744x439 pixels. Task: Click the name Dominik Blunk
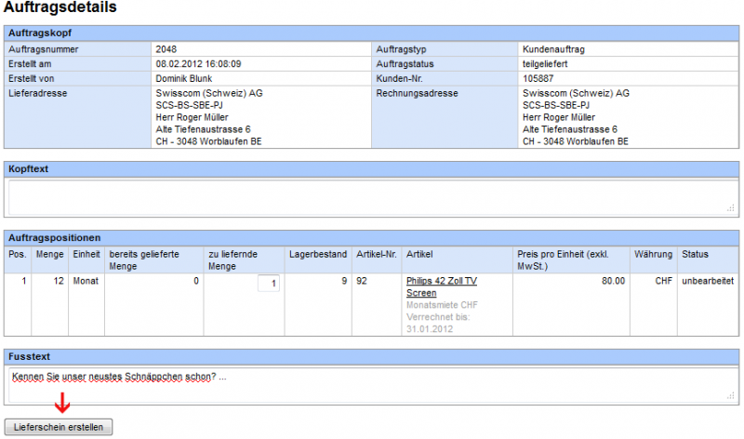coord(183,79)
